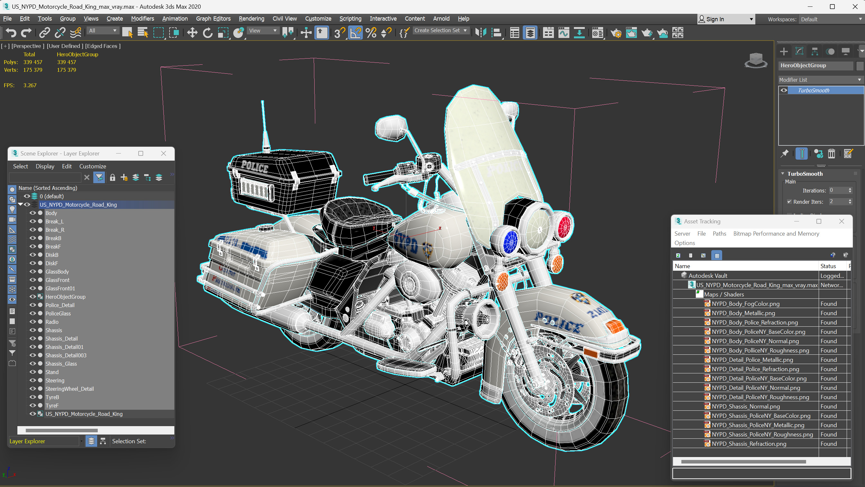Toggle the Percent Snap button
This screenshot has height=487, width=865.
(x=371, y=33)
